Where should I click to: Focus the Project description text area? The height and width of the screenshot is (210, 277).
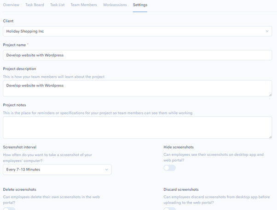[x=137, y=88]
